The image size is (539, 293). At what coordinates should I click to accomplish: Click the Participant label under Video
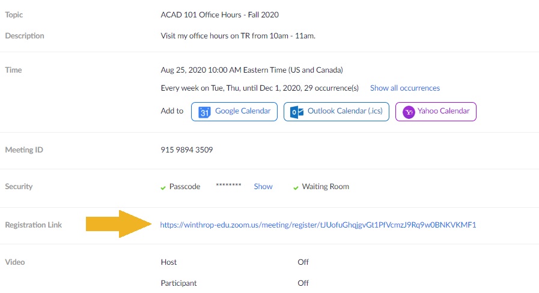coord(178,283)
